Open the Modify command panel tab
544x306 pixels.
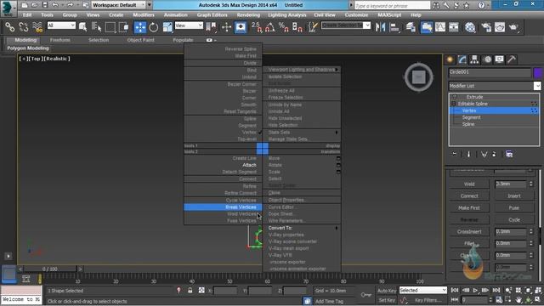[462, 59]
